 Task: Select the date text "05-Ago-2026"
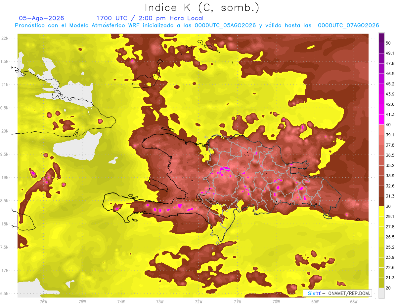click(x=41, y=18)
